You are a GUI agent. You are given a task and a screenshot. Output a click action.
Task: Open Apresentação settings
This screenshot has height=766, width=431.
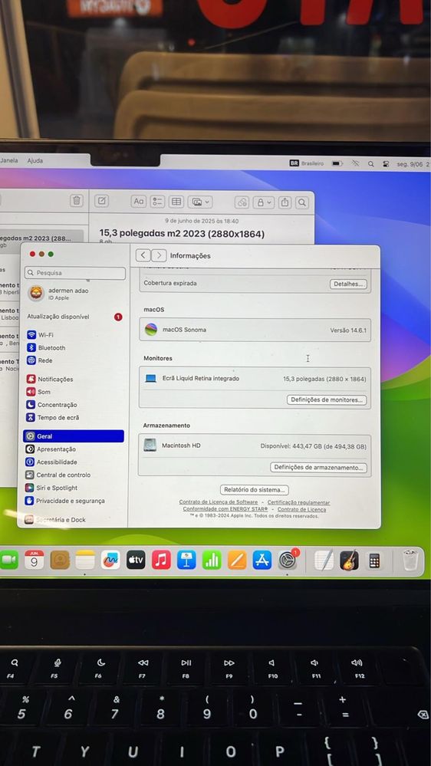(x=74, y=449)
